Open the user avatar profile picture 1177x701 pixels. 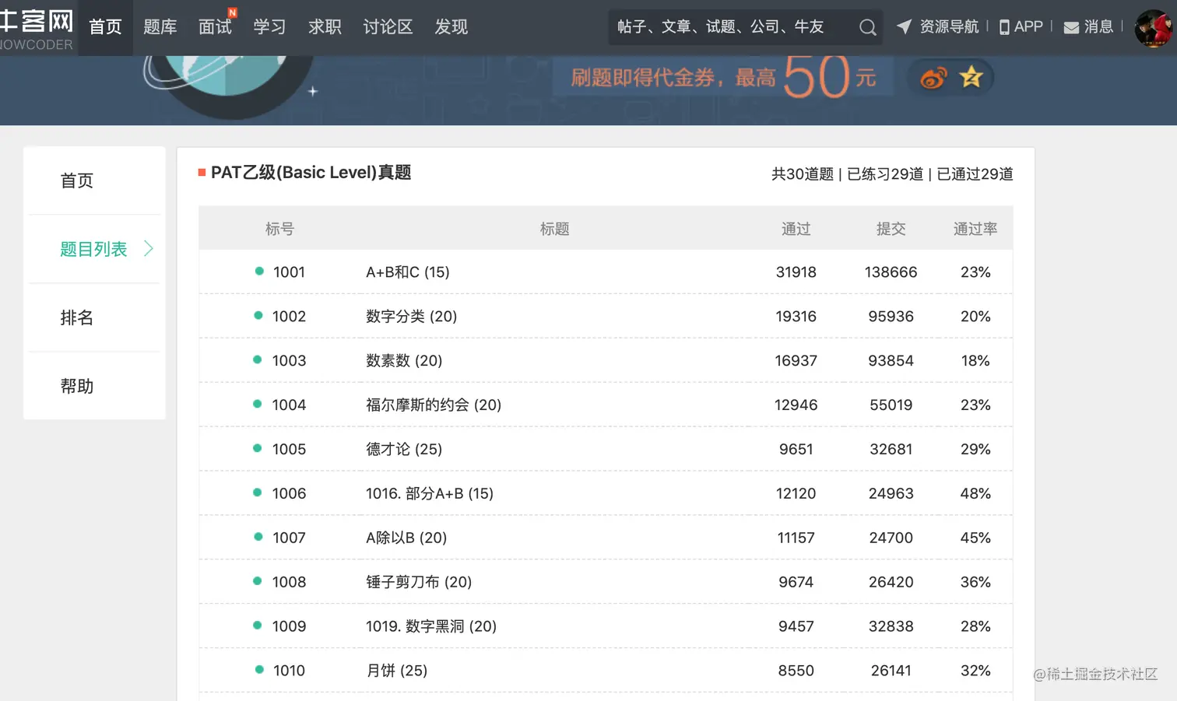[x=1154, y=28]
